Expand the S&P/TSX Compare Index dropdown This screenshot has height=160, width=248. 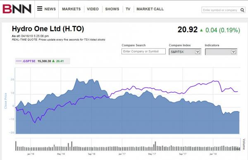(x=198, y=52)
